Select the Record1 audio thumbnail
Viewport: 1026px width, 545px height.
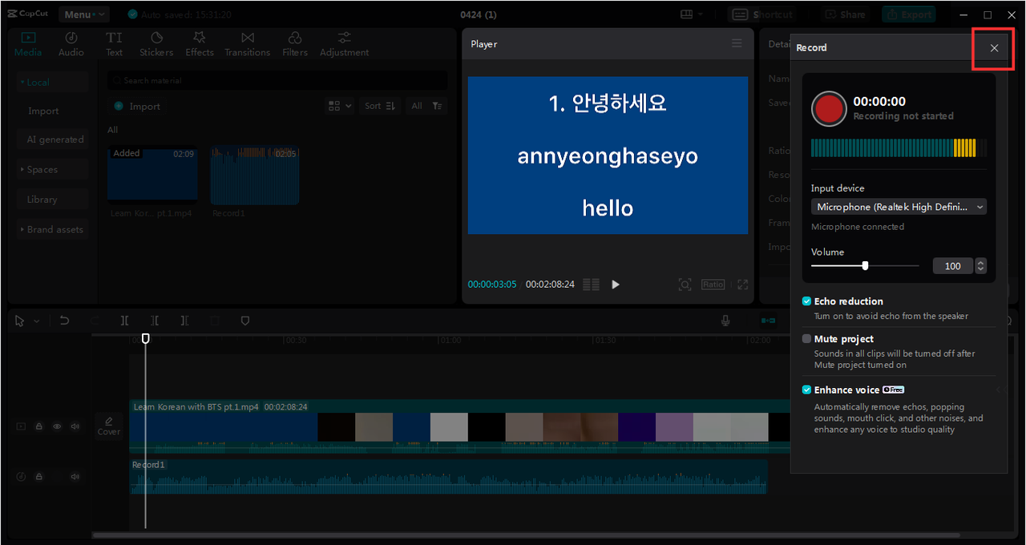(255, 175)
